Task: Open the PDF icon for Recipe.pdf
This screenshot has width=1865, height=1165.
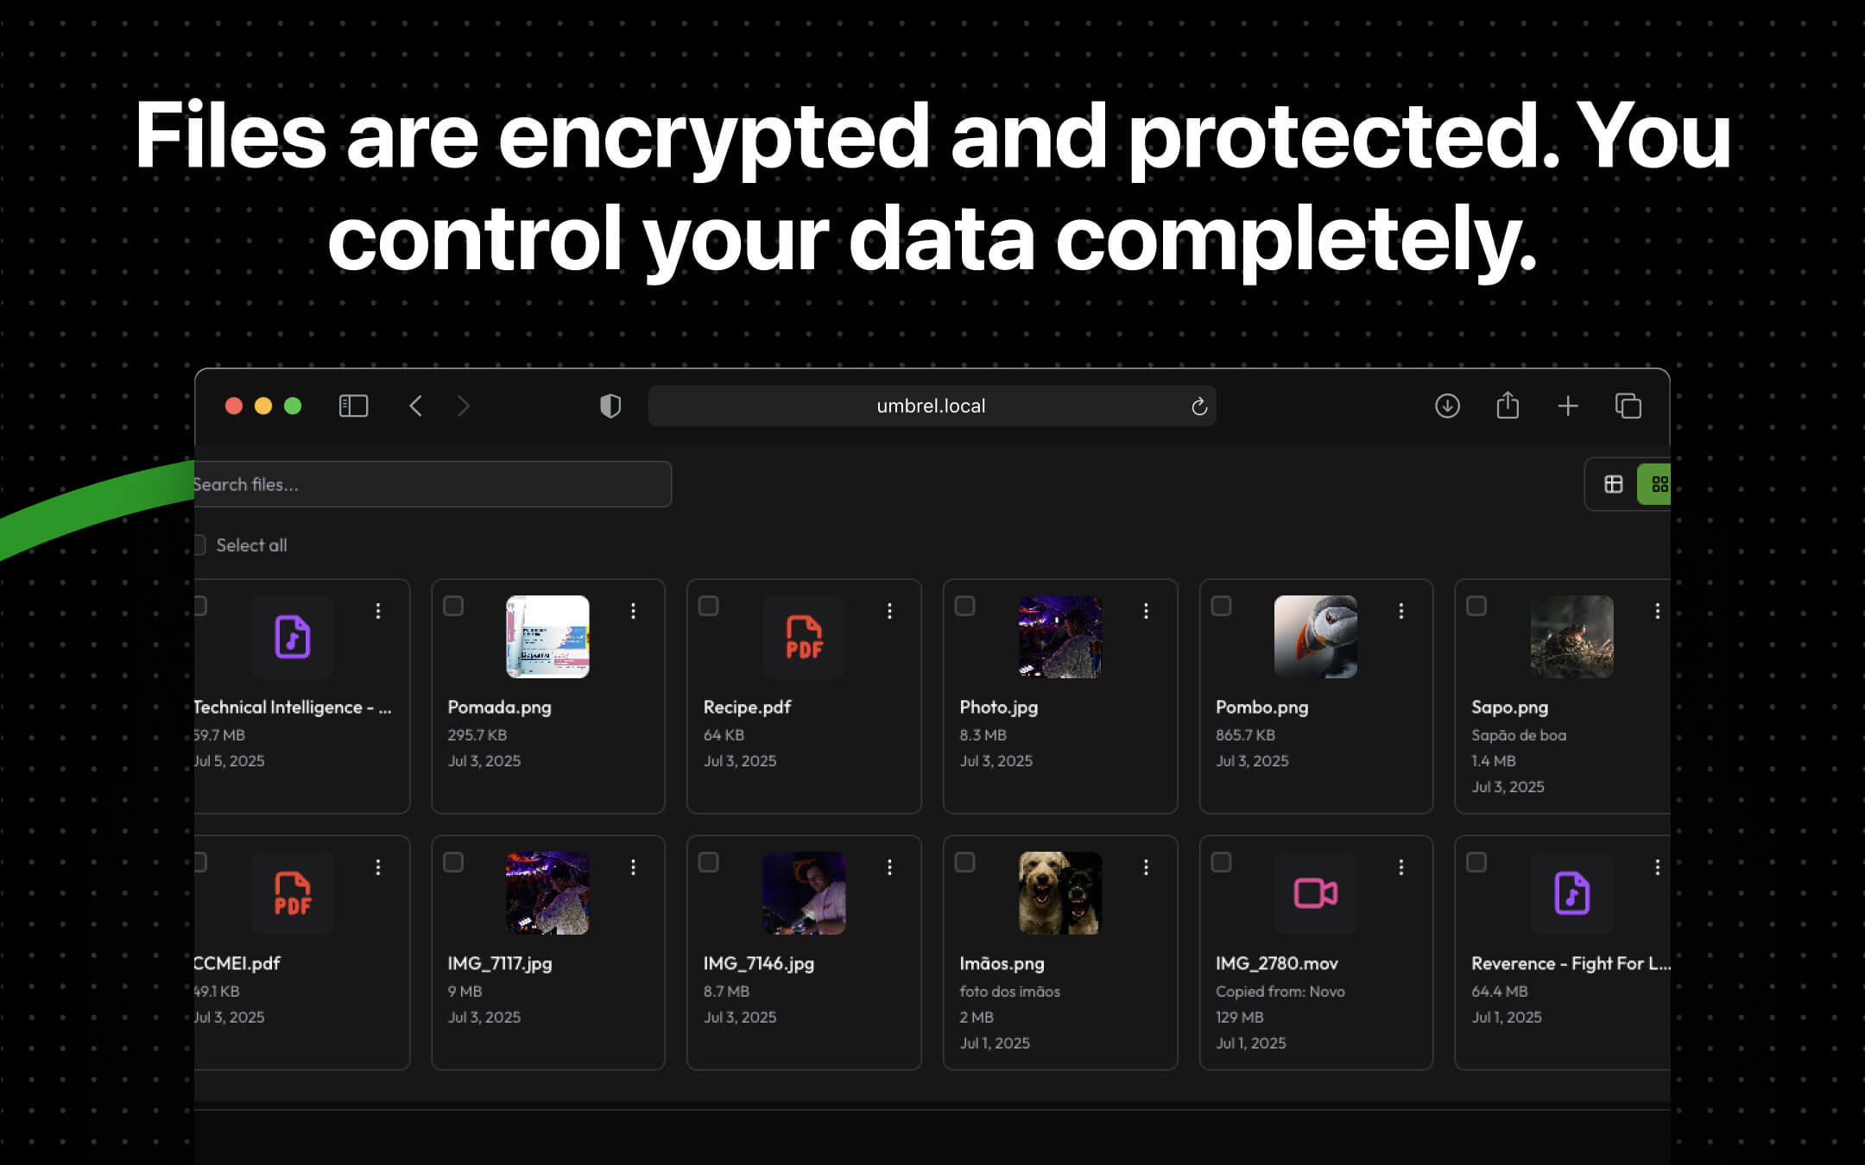Action: tap(804, 638)
